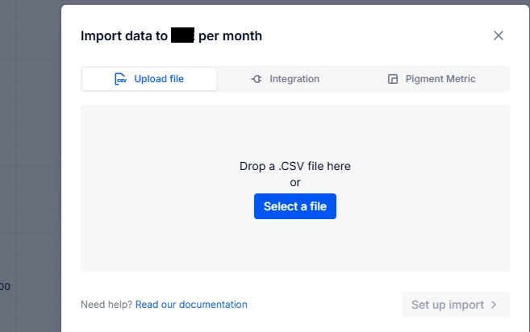Click the Select a file button
The width and height of the screenshot is (530, 332).
point(295,206)
